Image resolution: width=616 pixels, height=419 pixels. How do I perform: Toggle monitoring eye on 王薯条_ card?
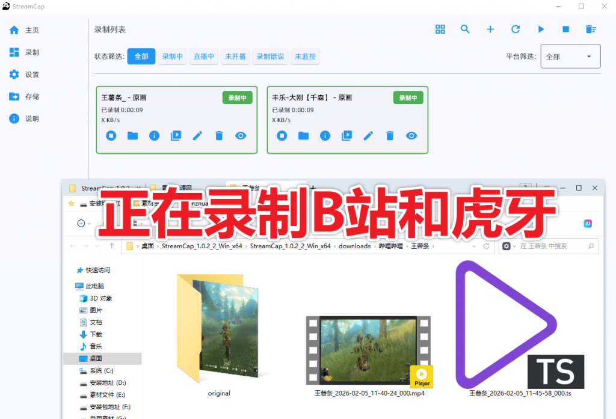(x=241, y=136)
